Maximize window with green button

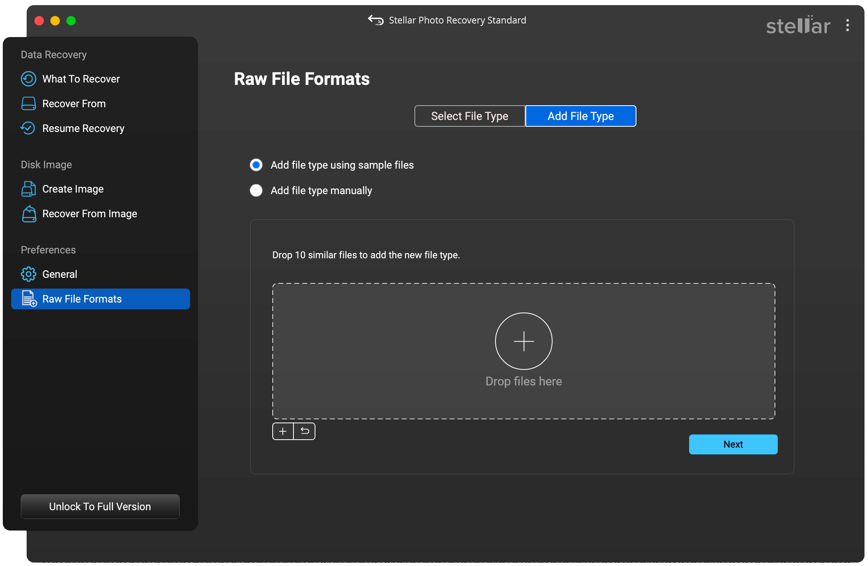71,21
